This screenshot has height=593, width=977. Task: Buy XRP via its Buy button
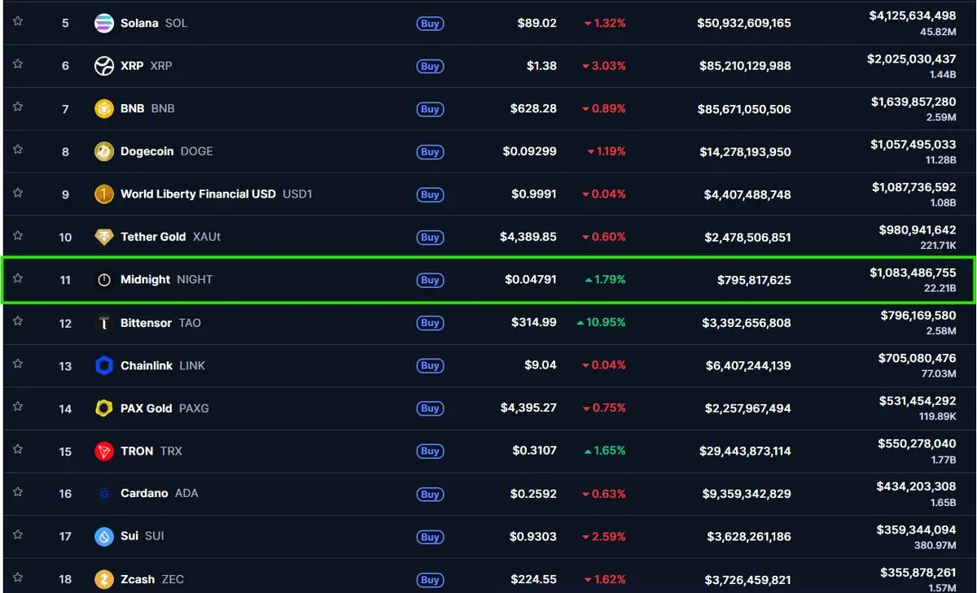coord(430,67)
